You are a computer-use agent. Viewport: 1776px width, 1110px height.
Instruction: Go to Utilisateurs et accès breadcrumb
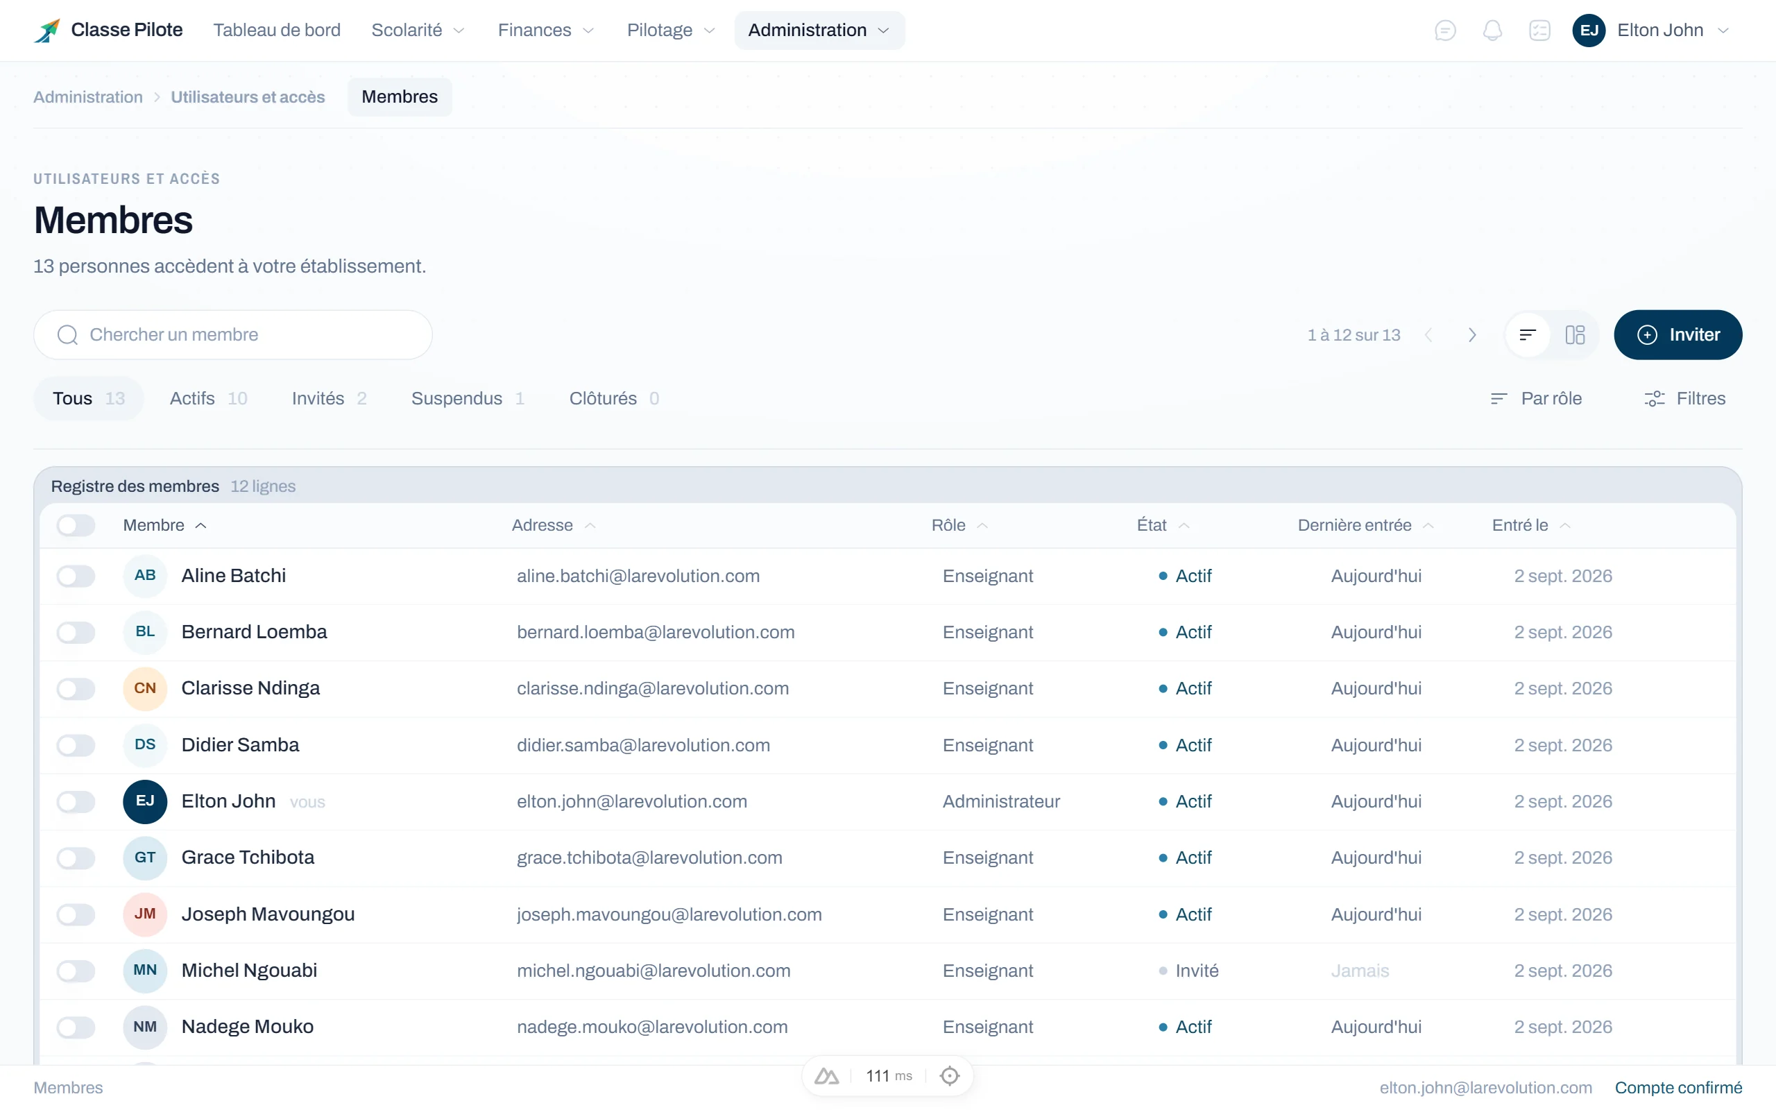pyautogui.click(x=247, y=97)
